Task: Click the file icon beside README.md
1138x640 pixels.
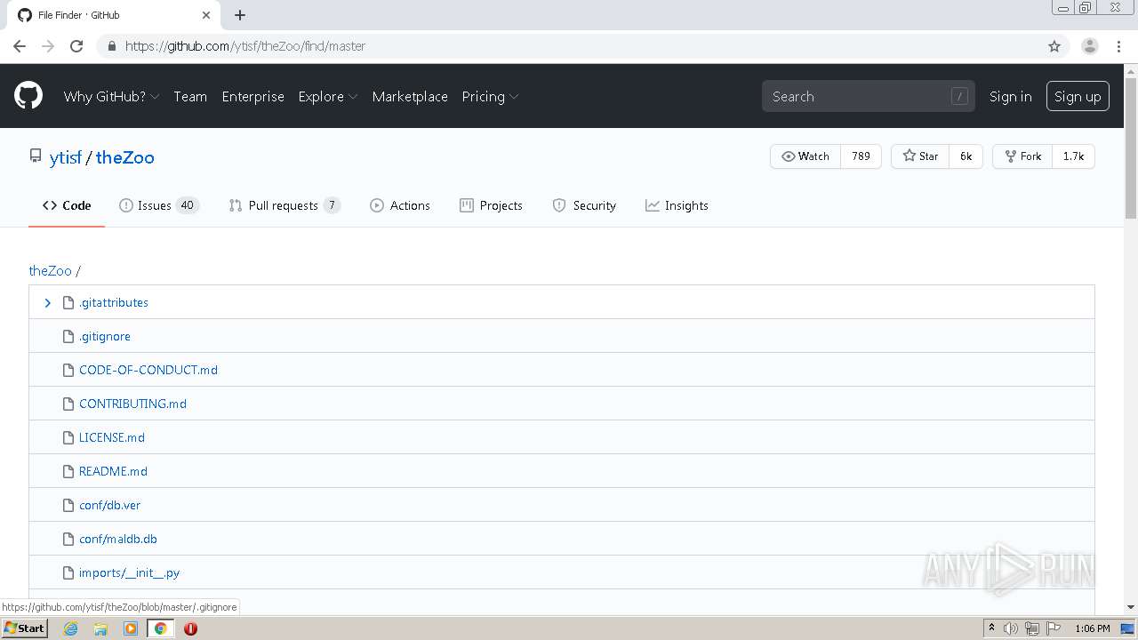Action: [68, 471]
